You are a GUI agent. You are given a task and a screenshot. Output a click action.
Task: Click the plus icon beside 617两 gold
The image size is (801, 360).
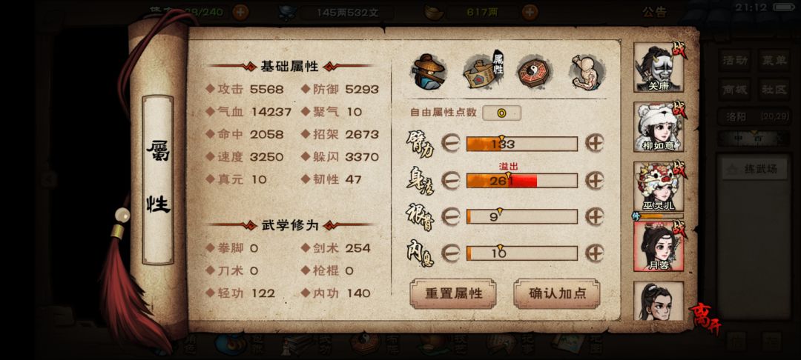[530, 12]
